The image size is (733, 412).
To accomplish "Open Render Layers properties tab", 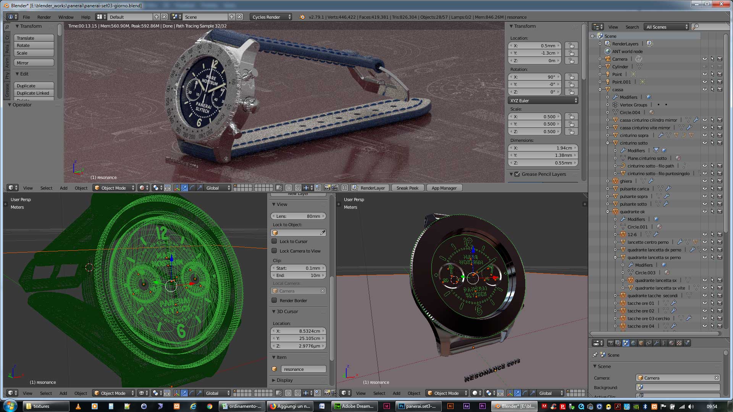I will pyautogui.click(x=618, y=343).
